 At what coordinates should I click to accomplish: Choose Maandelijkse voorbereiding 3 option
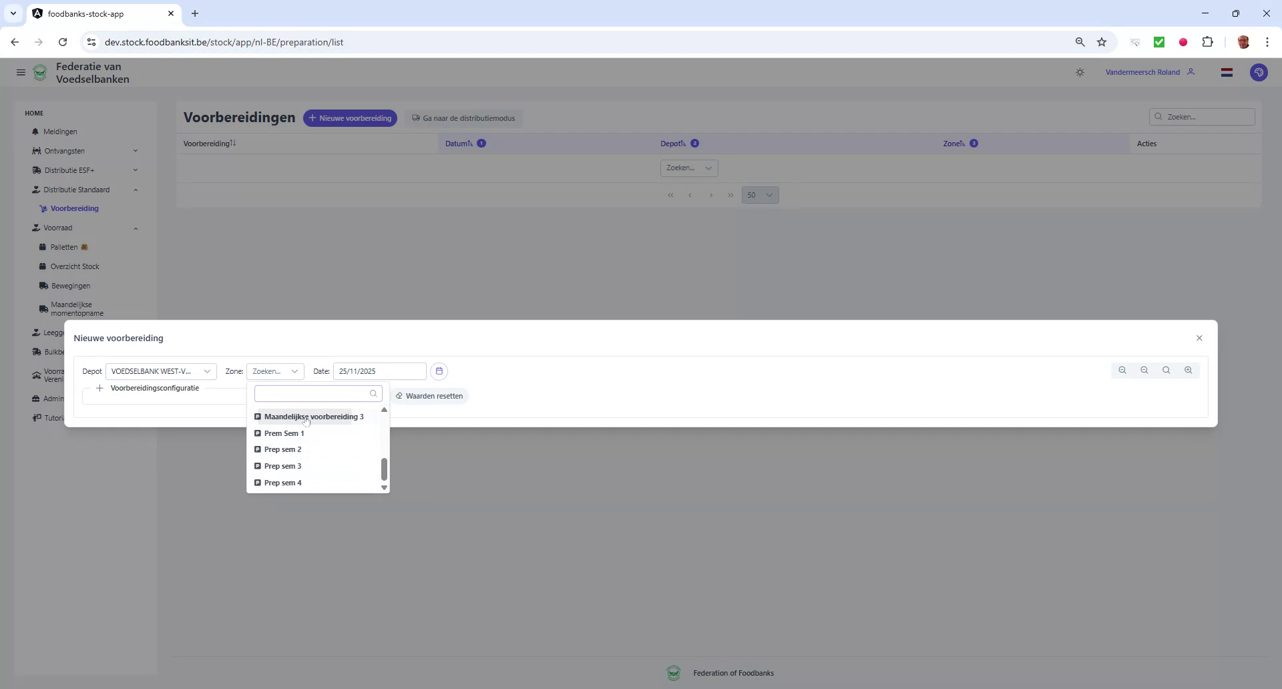pyautogui.click(x=313, y=417)
